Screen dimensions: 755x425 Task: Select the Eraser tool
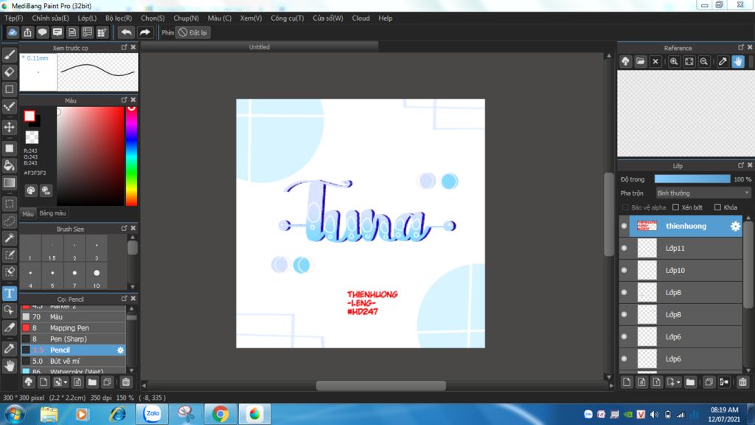[9, 72]
